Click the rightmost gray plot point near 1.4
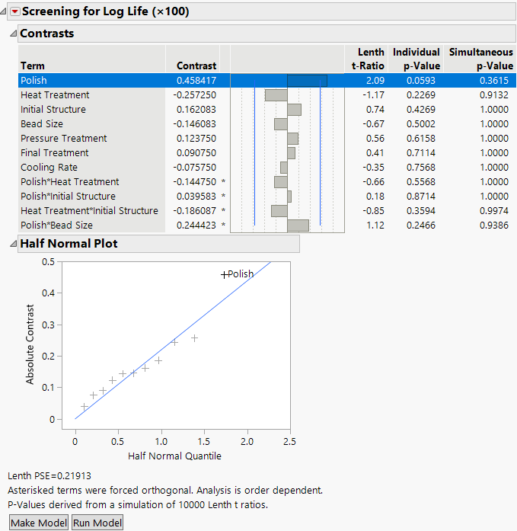Image resolution: width=517 pixels, height=531 pixels. (194, 338)
